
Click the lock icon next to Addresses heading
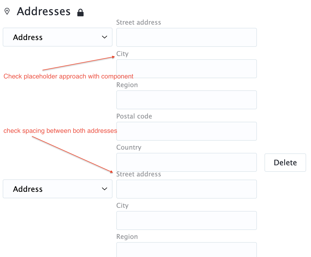[x=80, y=12]
